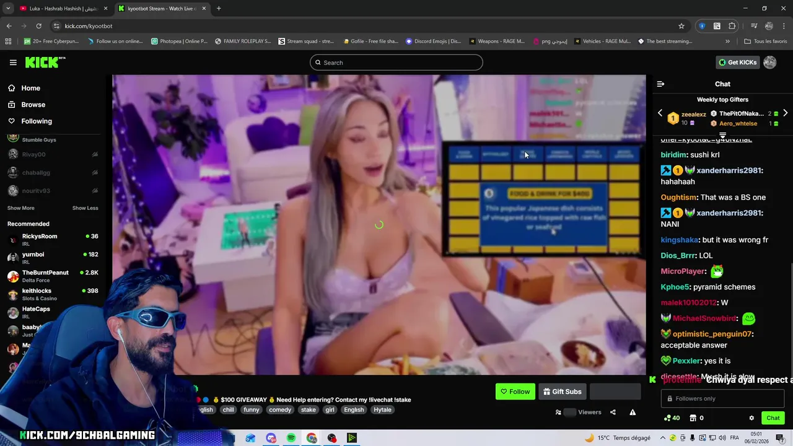Share the stream via share icon
The image size is (793, 446).
[613, 412]
